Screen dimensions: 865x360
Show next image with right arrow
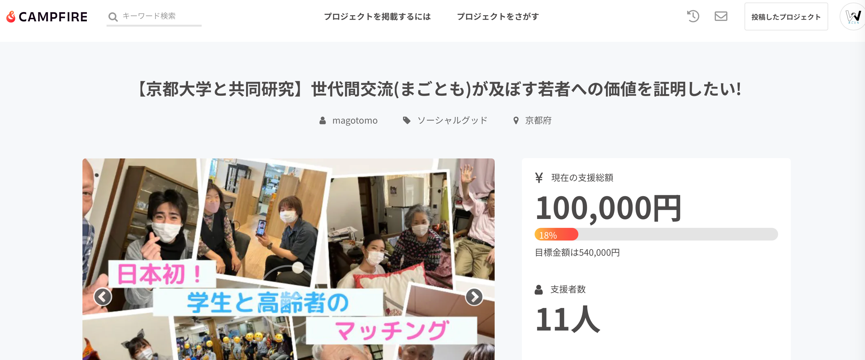(474, 297)
